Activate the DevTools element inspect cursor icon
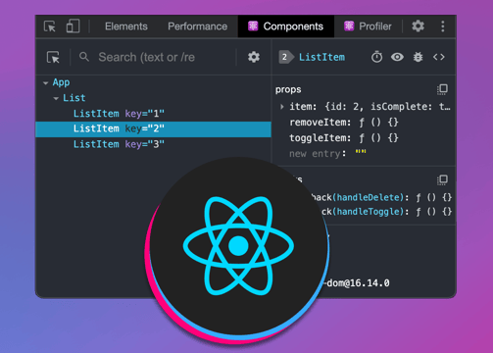Viewport: 493px width, 353px height. [x=50, y=26]
